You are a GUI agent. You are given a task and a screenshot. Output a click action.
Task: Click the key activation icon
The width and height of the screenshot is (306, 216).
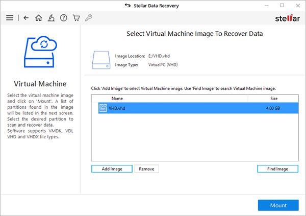89,18
